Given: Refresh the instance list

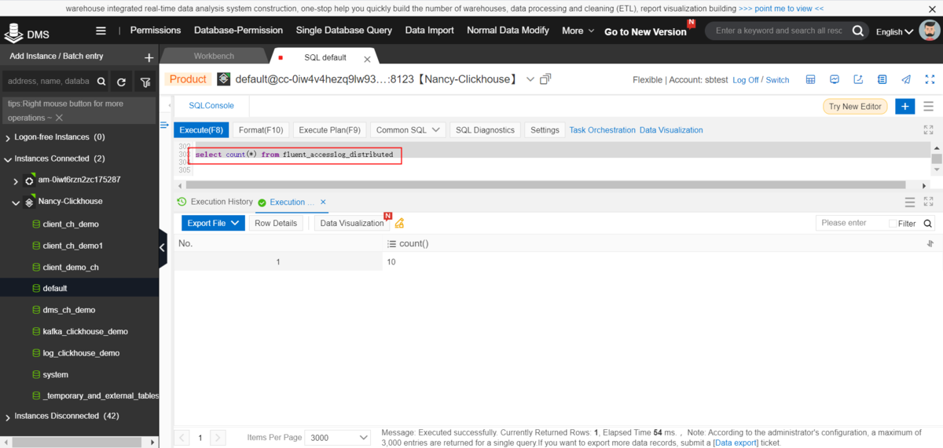Looking at the screenshot, I should (x=121, y=82).
